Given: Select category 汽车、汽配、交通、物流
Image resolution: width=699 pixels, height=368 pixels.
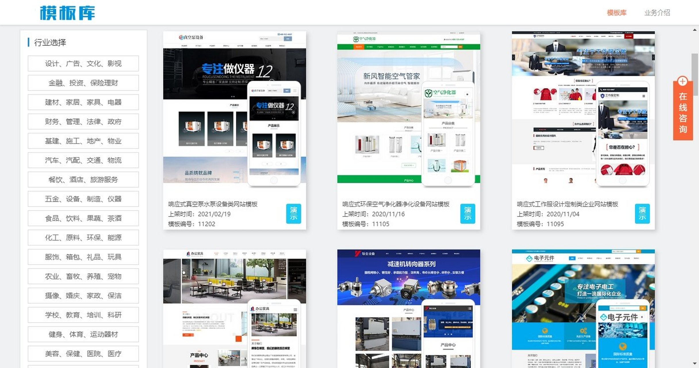Looking at the screenshot, I should coord(83,160).
